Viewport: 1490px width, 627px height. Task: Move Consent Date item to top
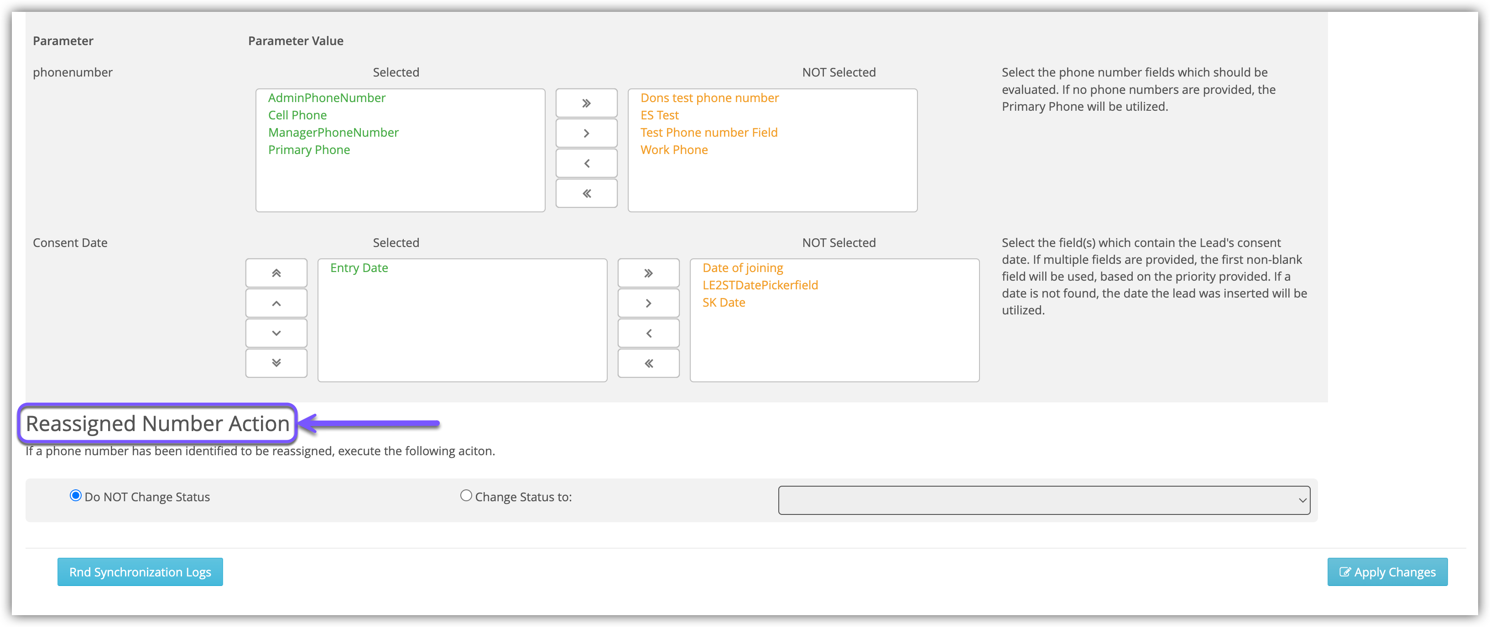[x=276, y=273]
